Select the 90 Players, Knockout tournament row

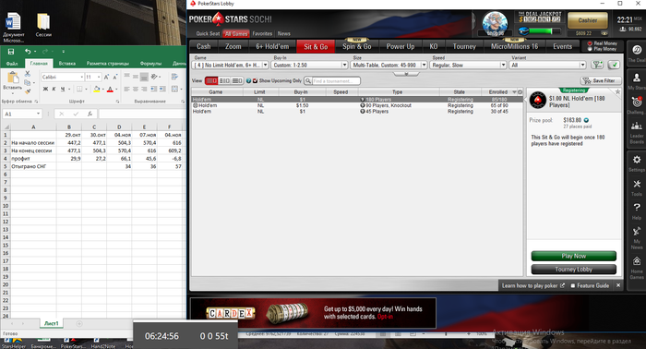(357, 105)
